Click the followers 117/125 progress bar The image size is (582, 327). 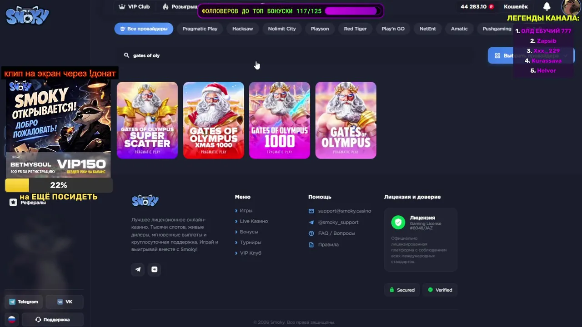click(353, 11)
